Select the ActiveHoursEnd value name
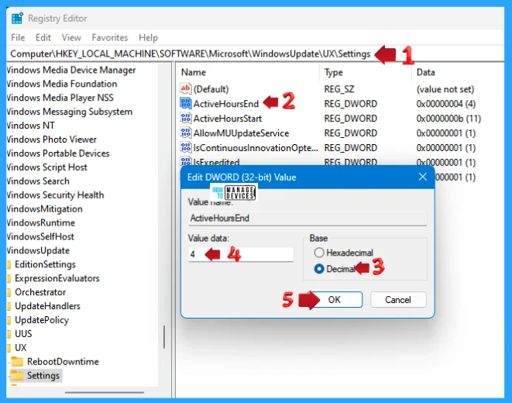512x403 pixels. point(226,104)
